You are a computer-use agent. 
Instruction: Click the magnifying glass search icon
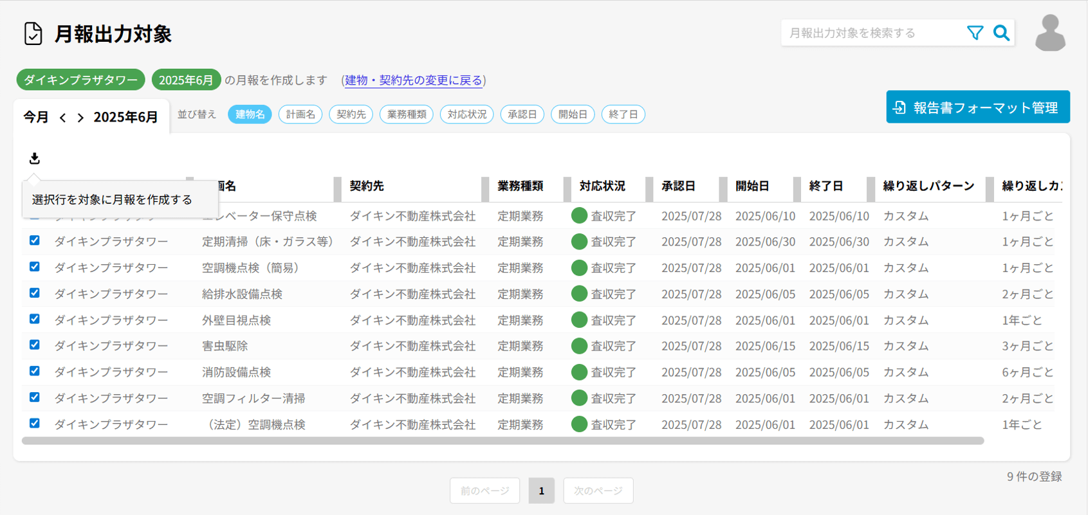tap(1001, 33)
